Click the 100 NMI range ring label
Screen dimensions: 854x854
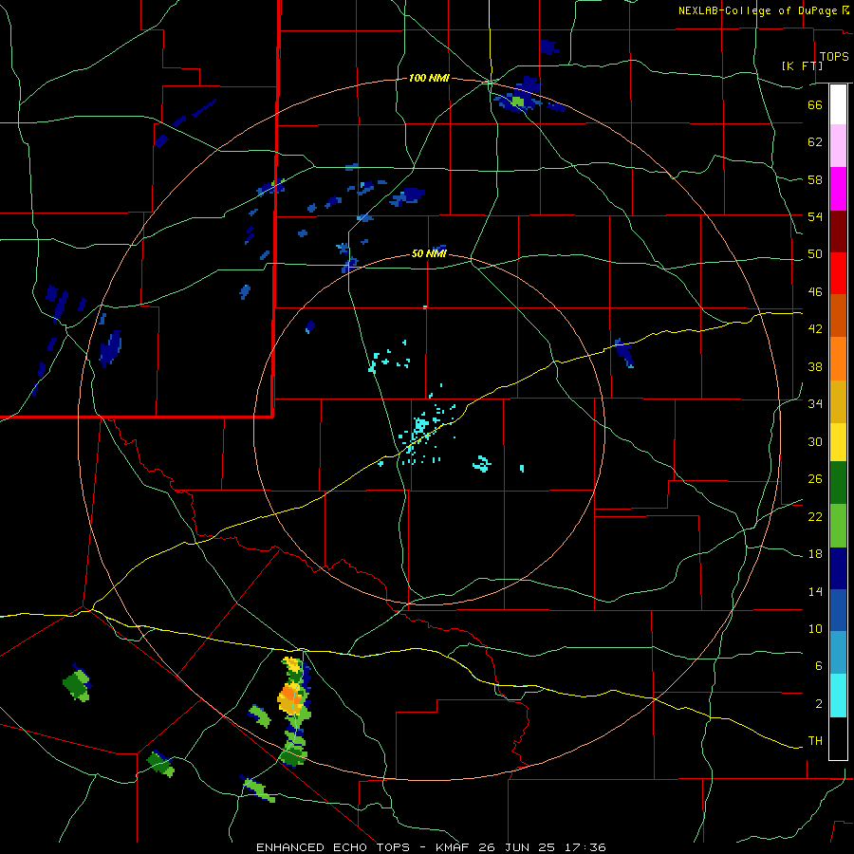coord(429,78)
